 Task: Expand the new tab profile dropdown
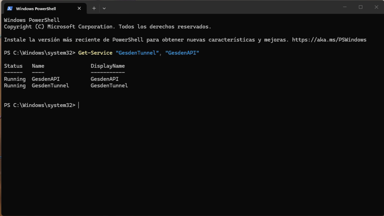pos(104,8)
